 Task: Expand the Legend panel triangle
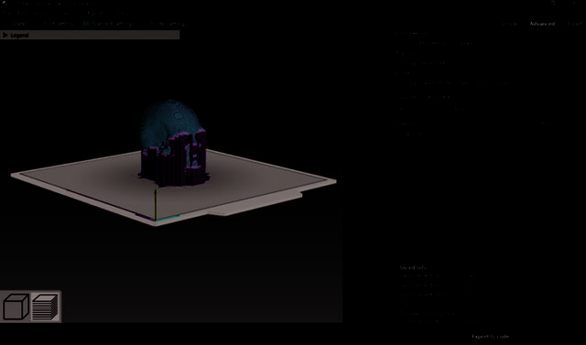(5, 35)
